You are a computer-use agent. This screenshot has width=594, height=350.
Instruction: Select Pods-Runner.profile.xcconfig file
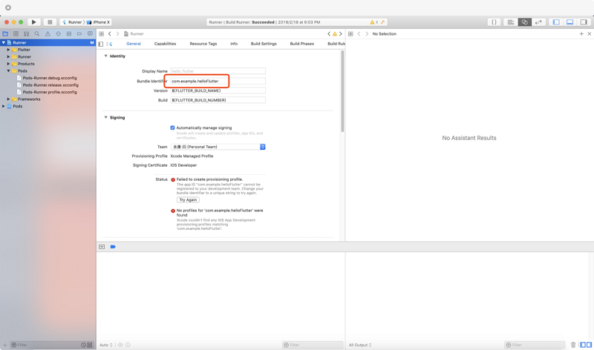pos(50,92)
